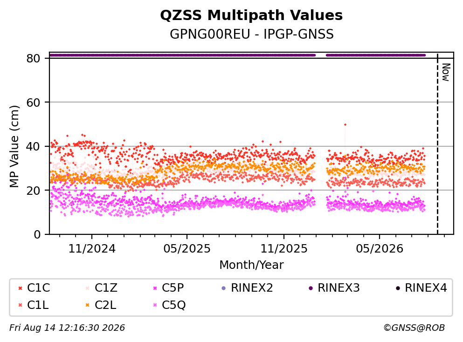The image size is (463, 342).
Task: Click the C1Z legend marker
Action: click(87, 288)
